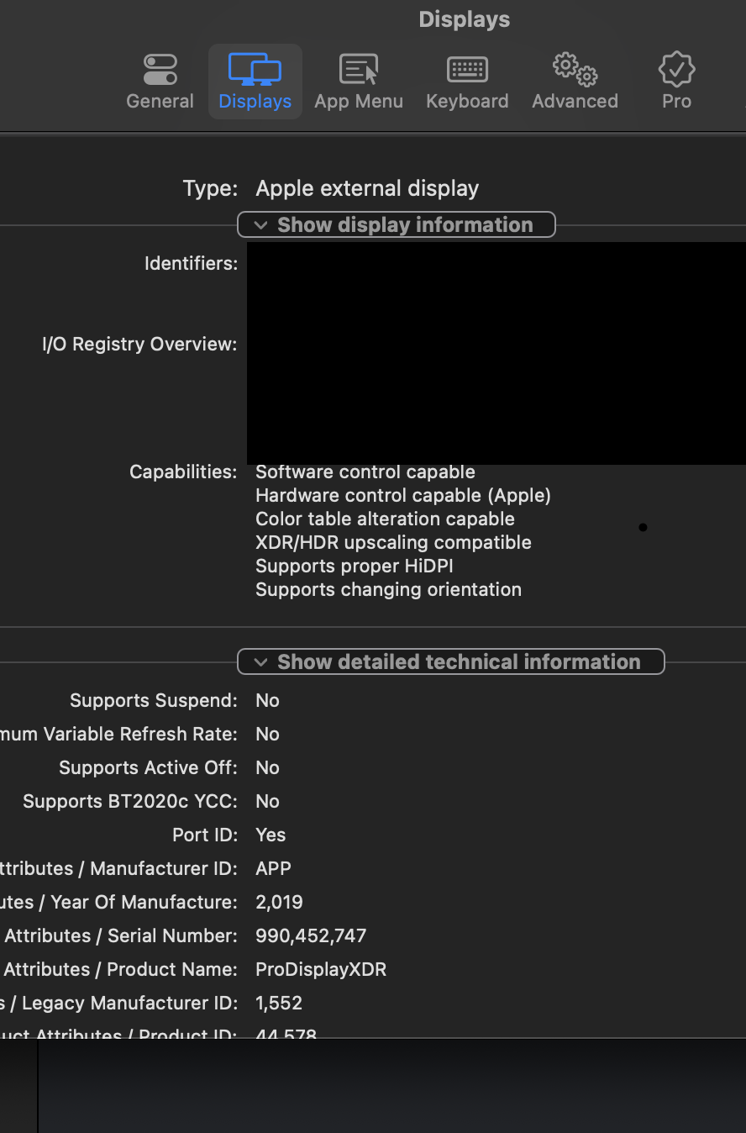This screenshot has width=746, height=1133.
Task: Open the Pro tab
Action: click(676, 82)
